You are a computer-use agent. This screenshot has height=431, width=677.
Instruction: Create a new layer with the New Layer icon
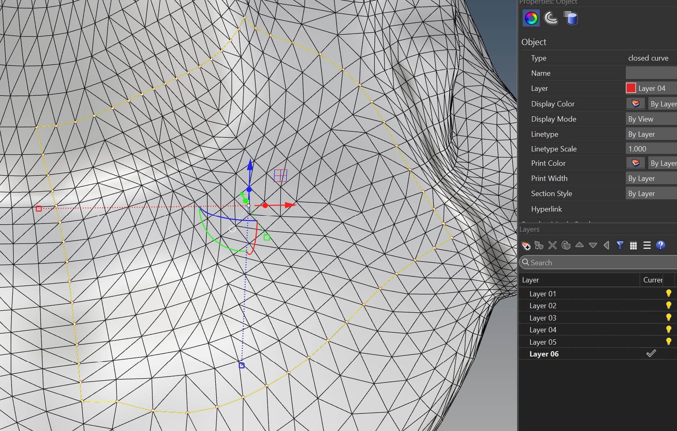click(526, 246)
